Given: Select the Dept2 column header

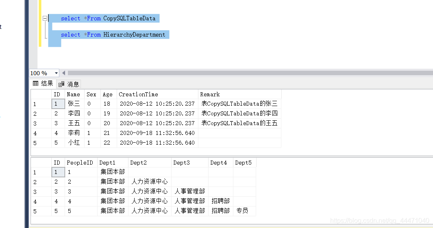Looking at the screenshot, I should coord(150,163).
